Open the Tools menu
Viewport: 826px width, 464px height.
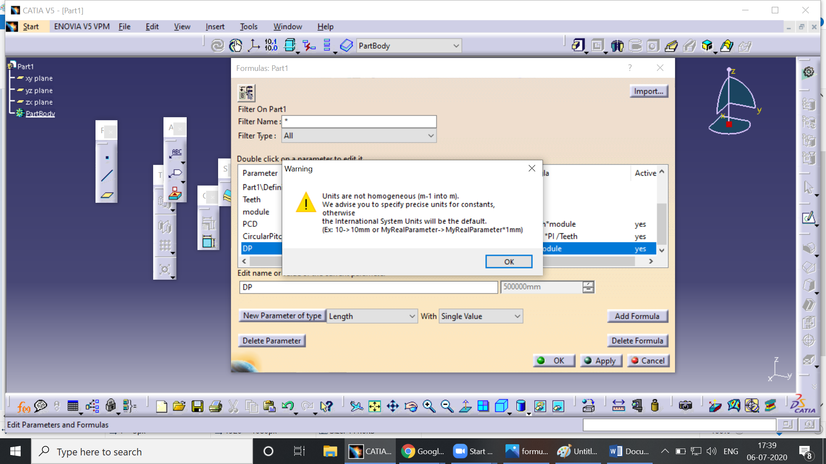click(x=249, y=27)
